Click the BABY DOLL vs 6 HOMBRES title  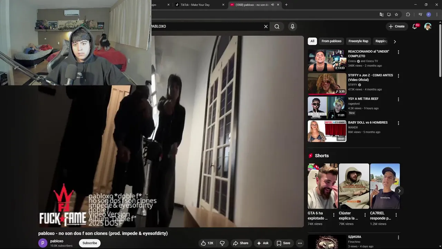coord(368,122)
